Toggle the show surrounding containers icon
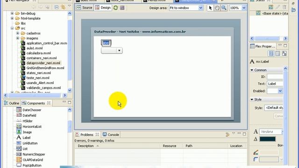The width and height of the screenshot is (299, 168). point(122,8)
